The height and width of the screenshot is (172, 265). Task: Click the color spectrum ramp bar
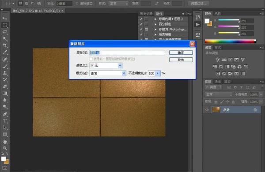pos(230,41)
